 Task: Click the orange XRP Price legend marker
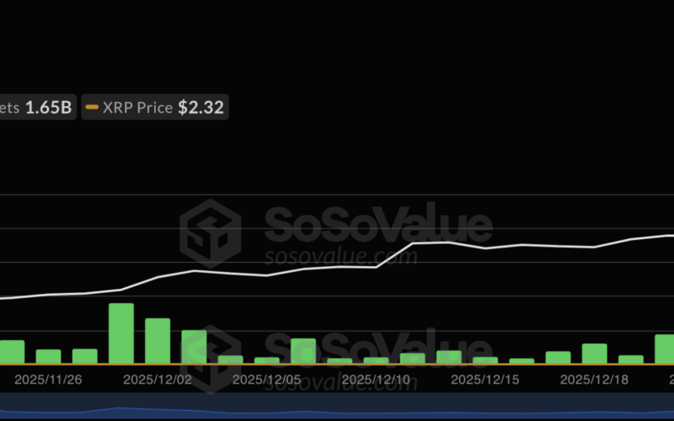click(x=92, y=108)
